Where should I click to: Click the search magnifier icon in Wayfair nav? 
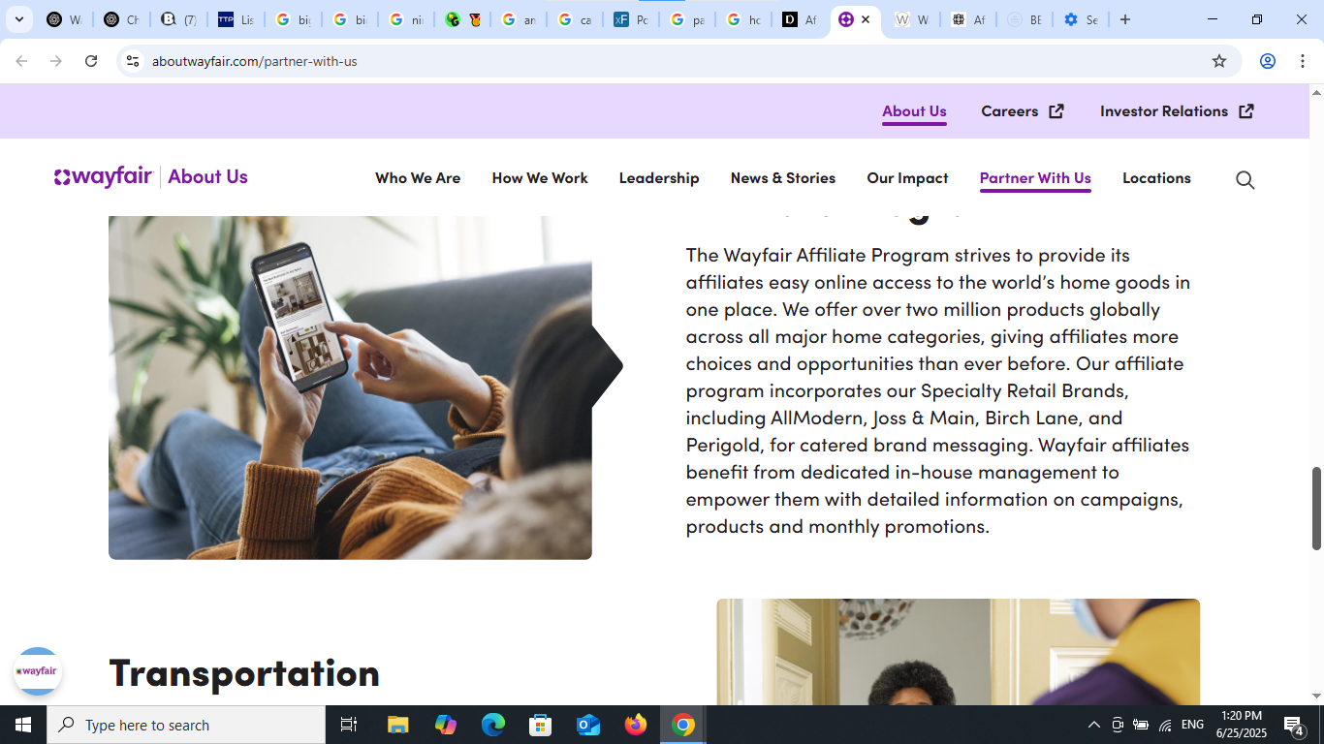[x=1245, y=179]
